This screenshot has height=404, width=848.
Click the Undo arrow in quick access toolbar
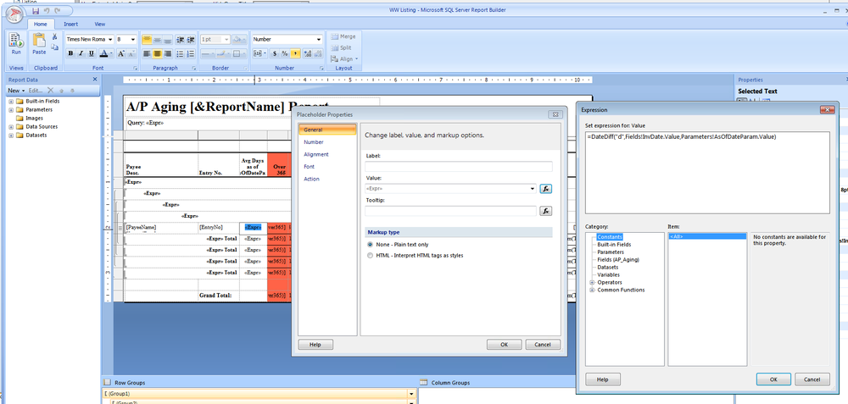click(47, 11)
